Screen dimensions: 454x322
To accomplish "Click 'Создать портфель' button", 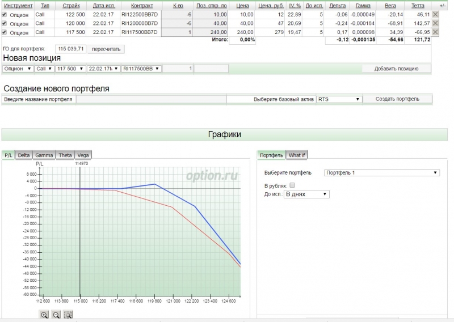I will coord(397,99).
